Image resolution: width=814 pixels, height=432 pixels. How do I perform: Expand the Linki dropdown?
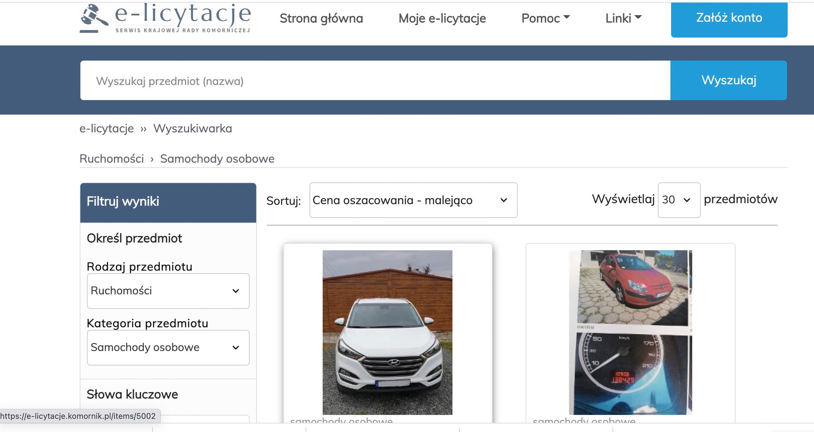tap(623, 18)
